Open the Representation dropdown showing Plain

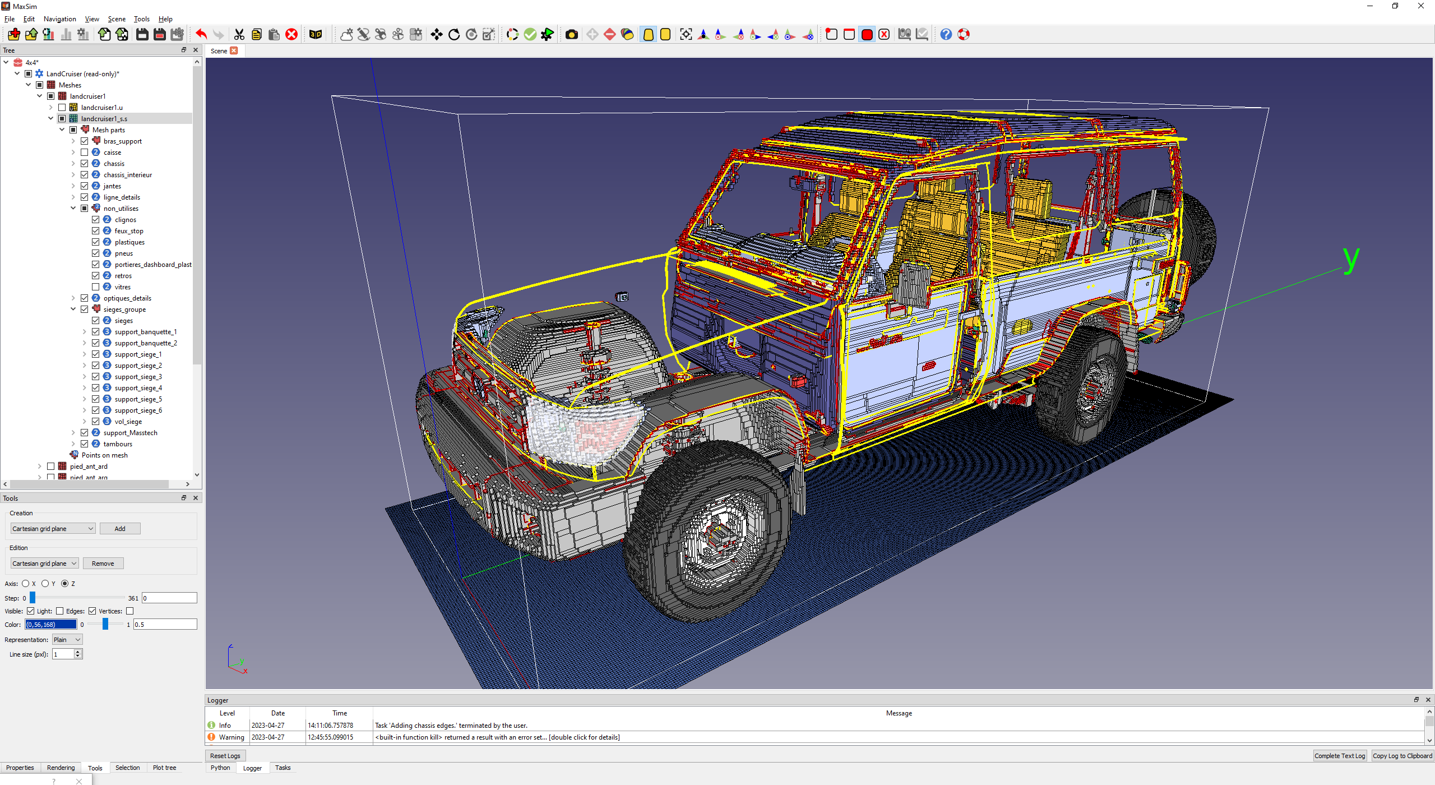pos(67,640)
